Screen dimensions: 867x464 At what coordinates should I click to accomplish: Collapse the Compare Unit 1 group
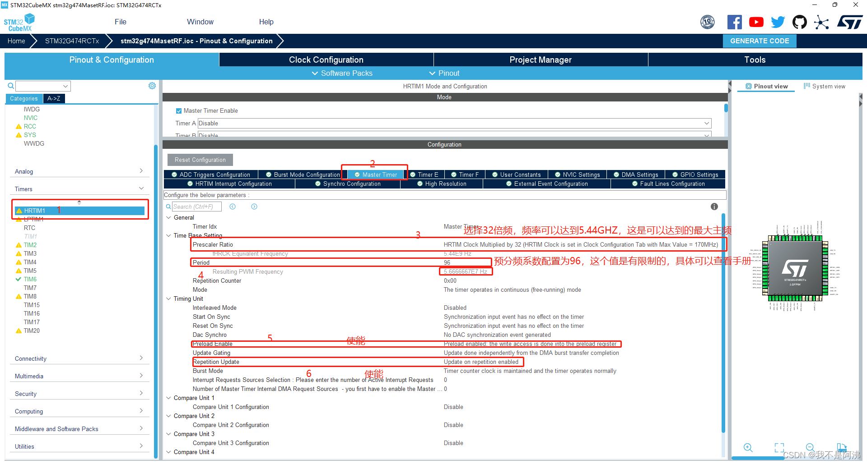pyautogui.click(x=169, y=398)
